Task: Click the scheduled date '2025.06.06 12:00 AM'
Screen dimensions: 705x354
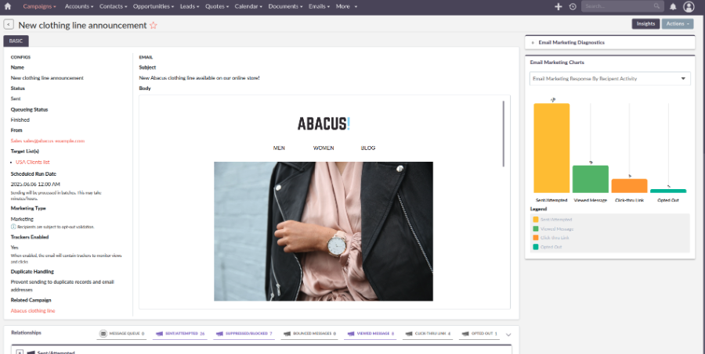Action: (x=35, y=184)
